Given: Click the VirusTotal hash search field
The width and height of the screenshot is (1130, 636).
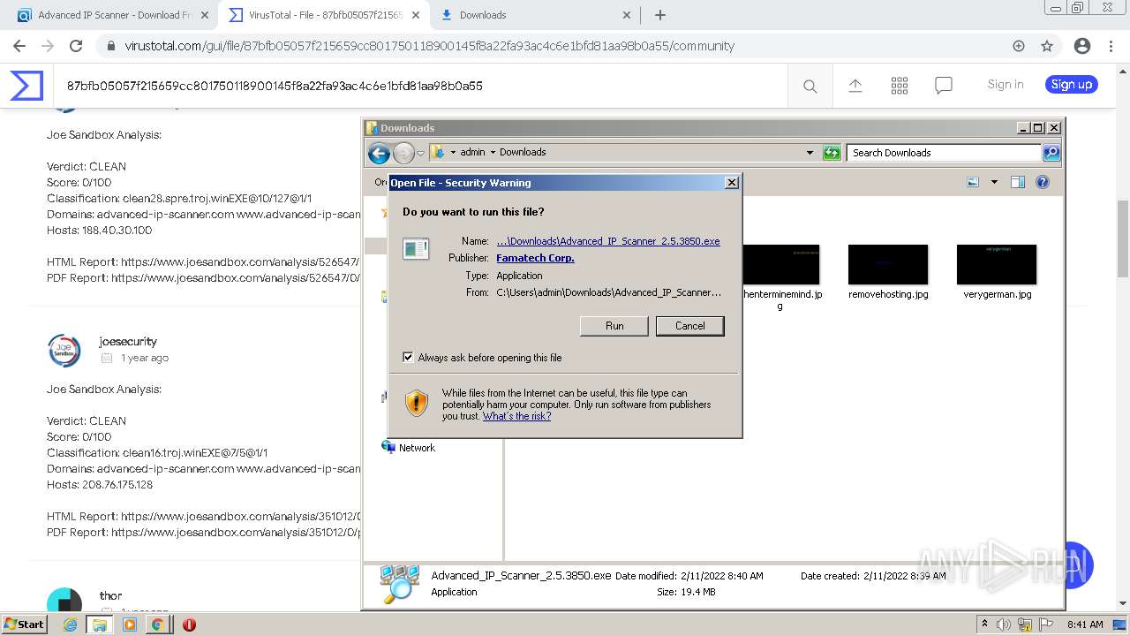Looking at the screenshot, I should pyautogui.click(x=420, y=86).
